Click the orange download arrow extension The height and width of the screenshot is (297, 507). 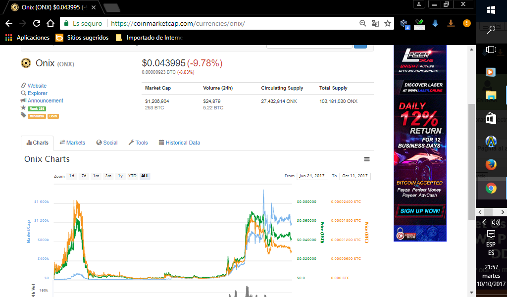451,23
